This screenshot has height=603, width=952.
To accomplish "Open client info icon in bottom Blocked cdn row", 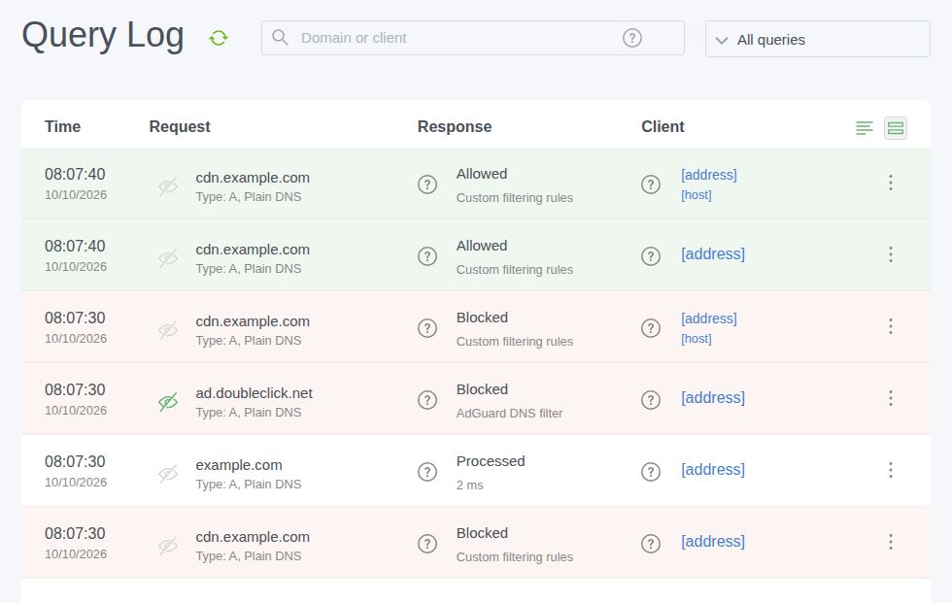I will click(651, 543).
